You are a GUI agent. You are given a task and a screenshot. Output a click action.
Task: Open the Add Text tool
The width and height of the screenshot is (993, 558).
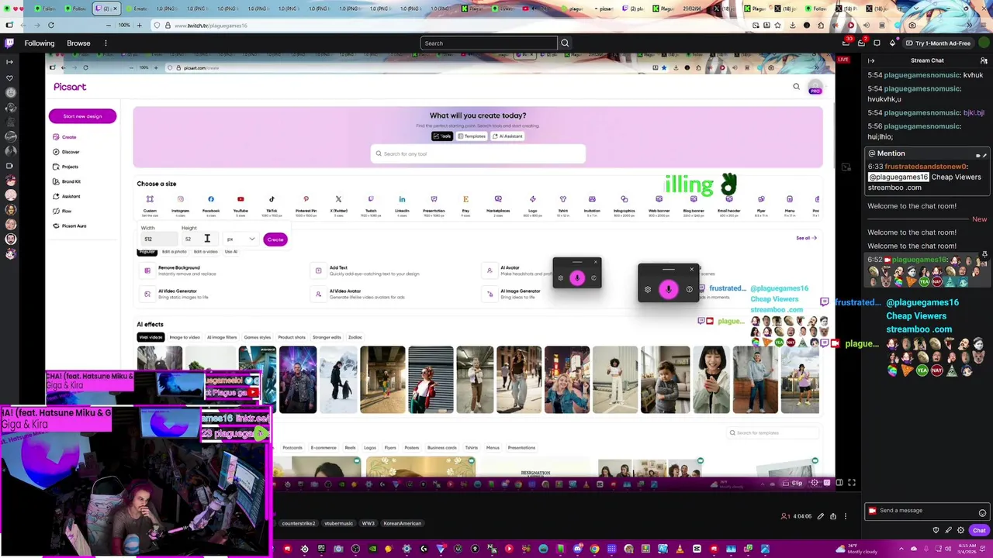click(366, 270)
